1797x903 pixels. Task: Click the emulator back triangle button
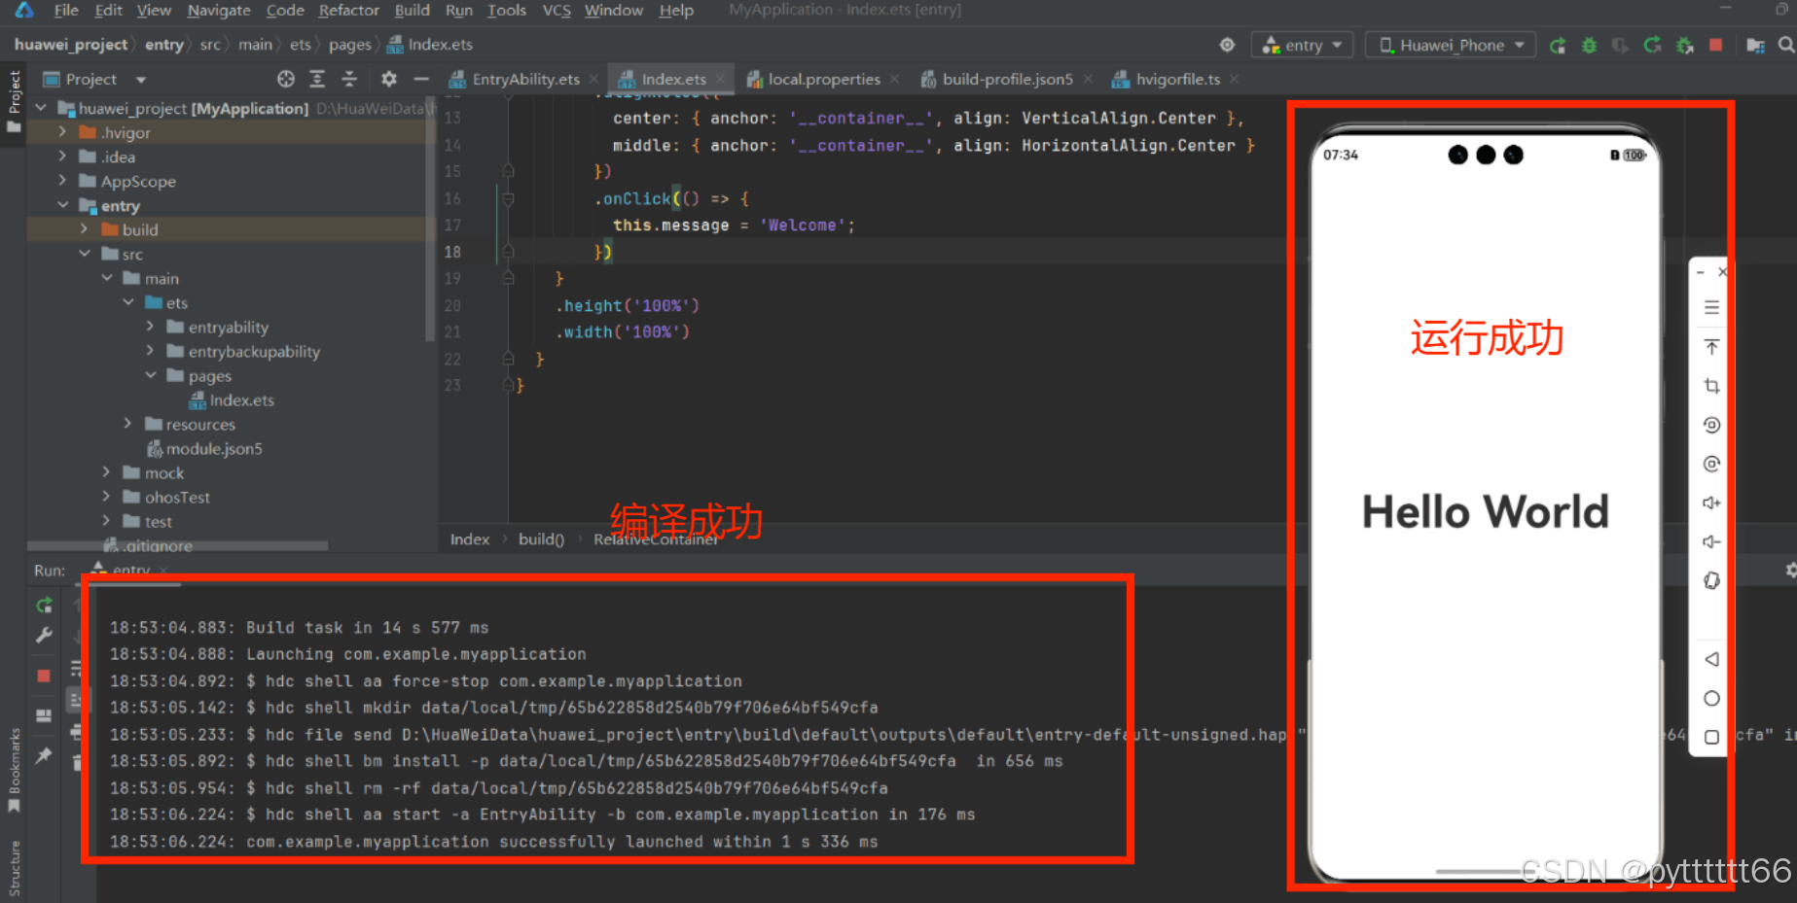[1711, 659]
